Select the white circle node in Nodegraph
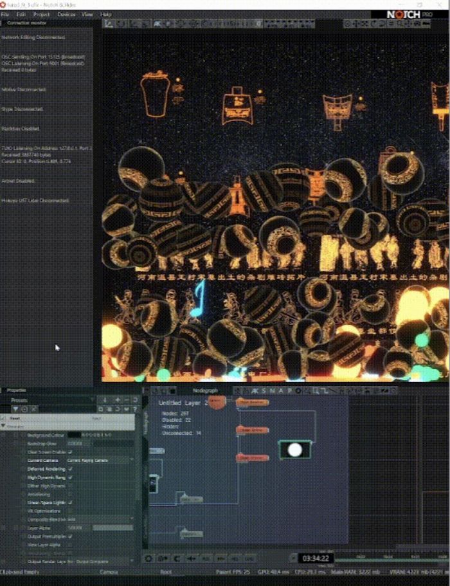The height and width of the screenshot is (586, 450). tap(294, 450)
